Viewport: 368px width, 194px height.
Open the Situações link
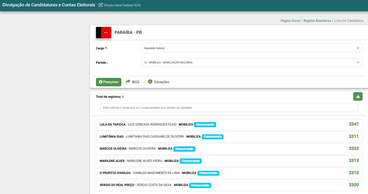click(162, 82)
